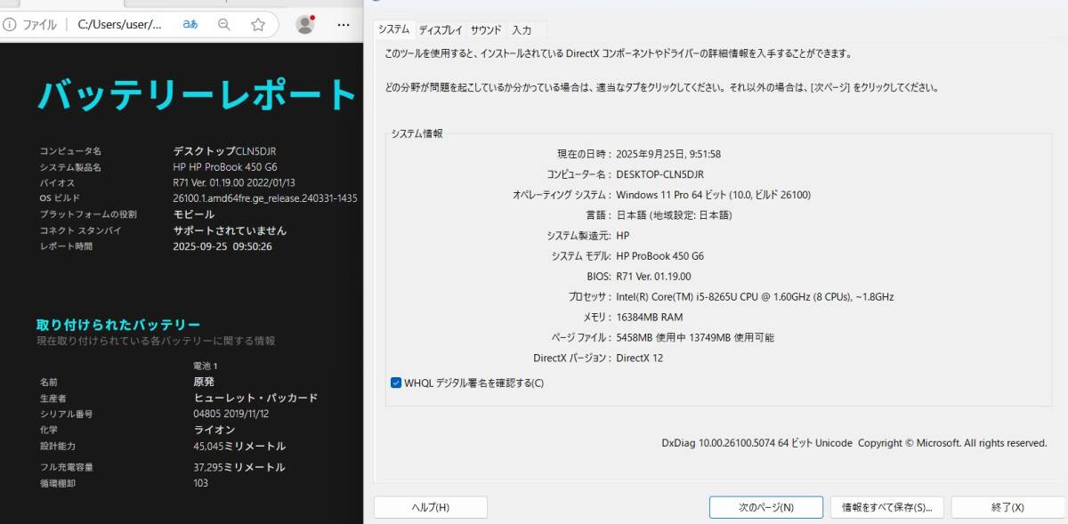
Task: Exit DxDiag with 終了(X)
Action: (1005, 506)
